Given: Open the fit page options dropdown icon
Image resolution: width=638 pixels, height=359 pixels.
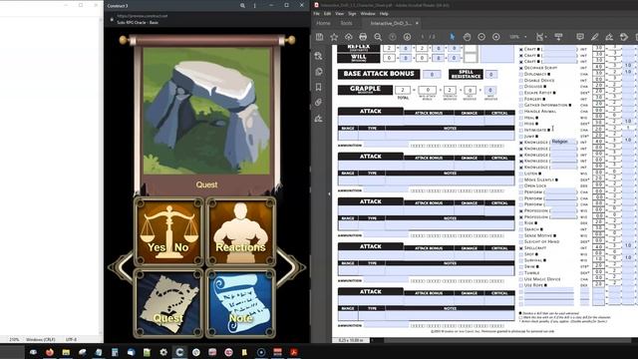Looking at the screenshot, I should [540, 37].
